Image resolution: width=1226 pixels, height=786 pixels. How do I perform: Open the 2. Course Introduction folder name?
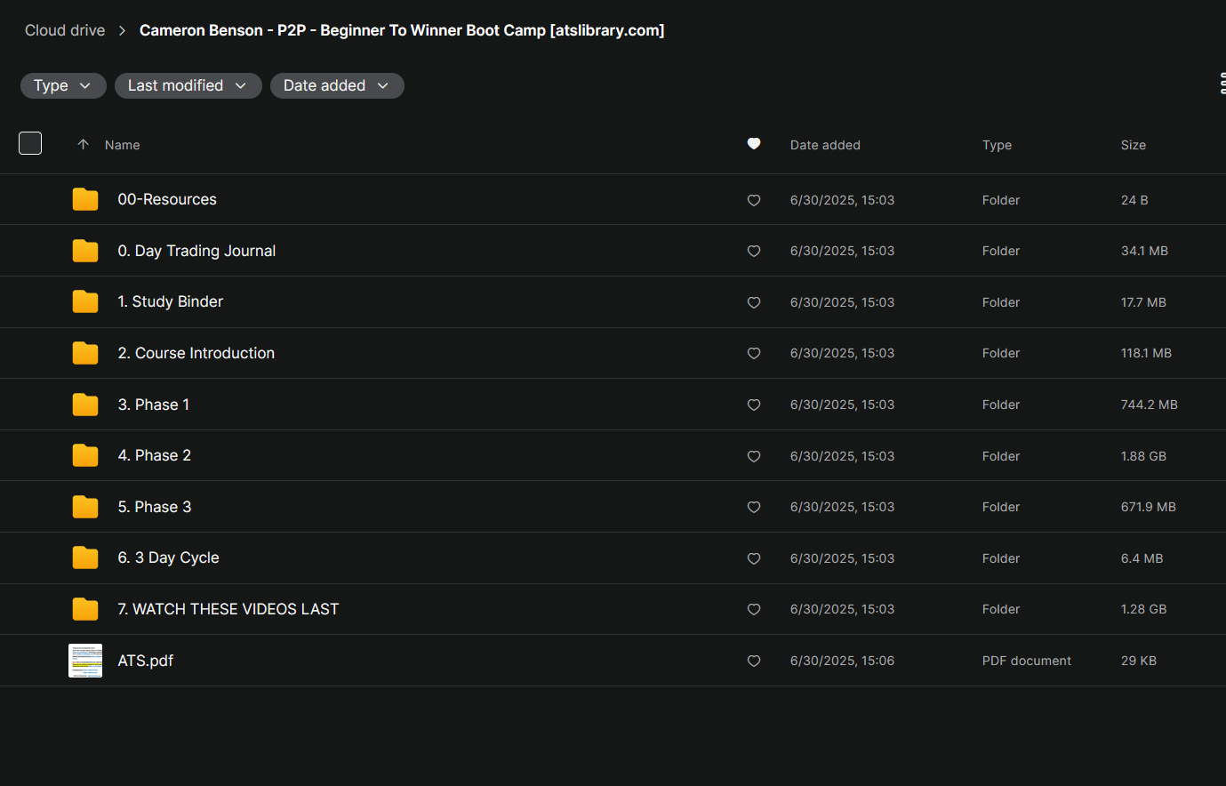(x=196, y=353)
